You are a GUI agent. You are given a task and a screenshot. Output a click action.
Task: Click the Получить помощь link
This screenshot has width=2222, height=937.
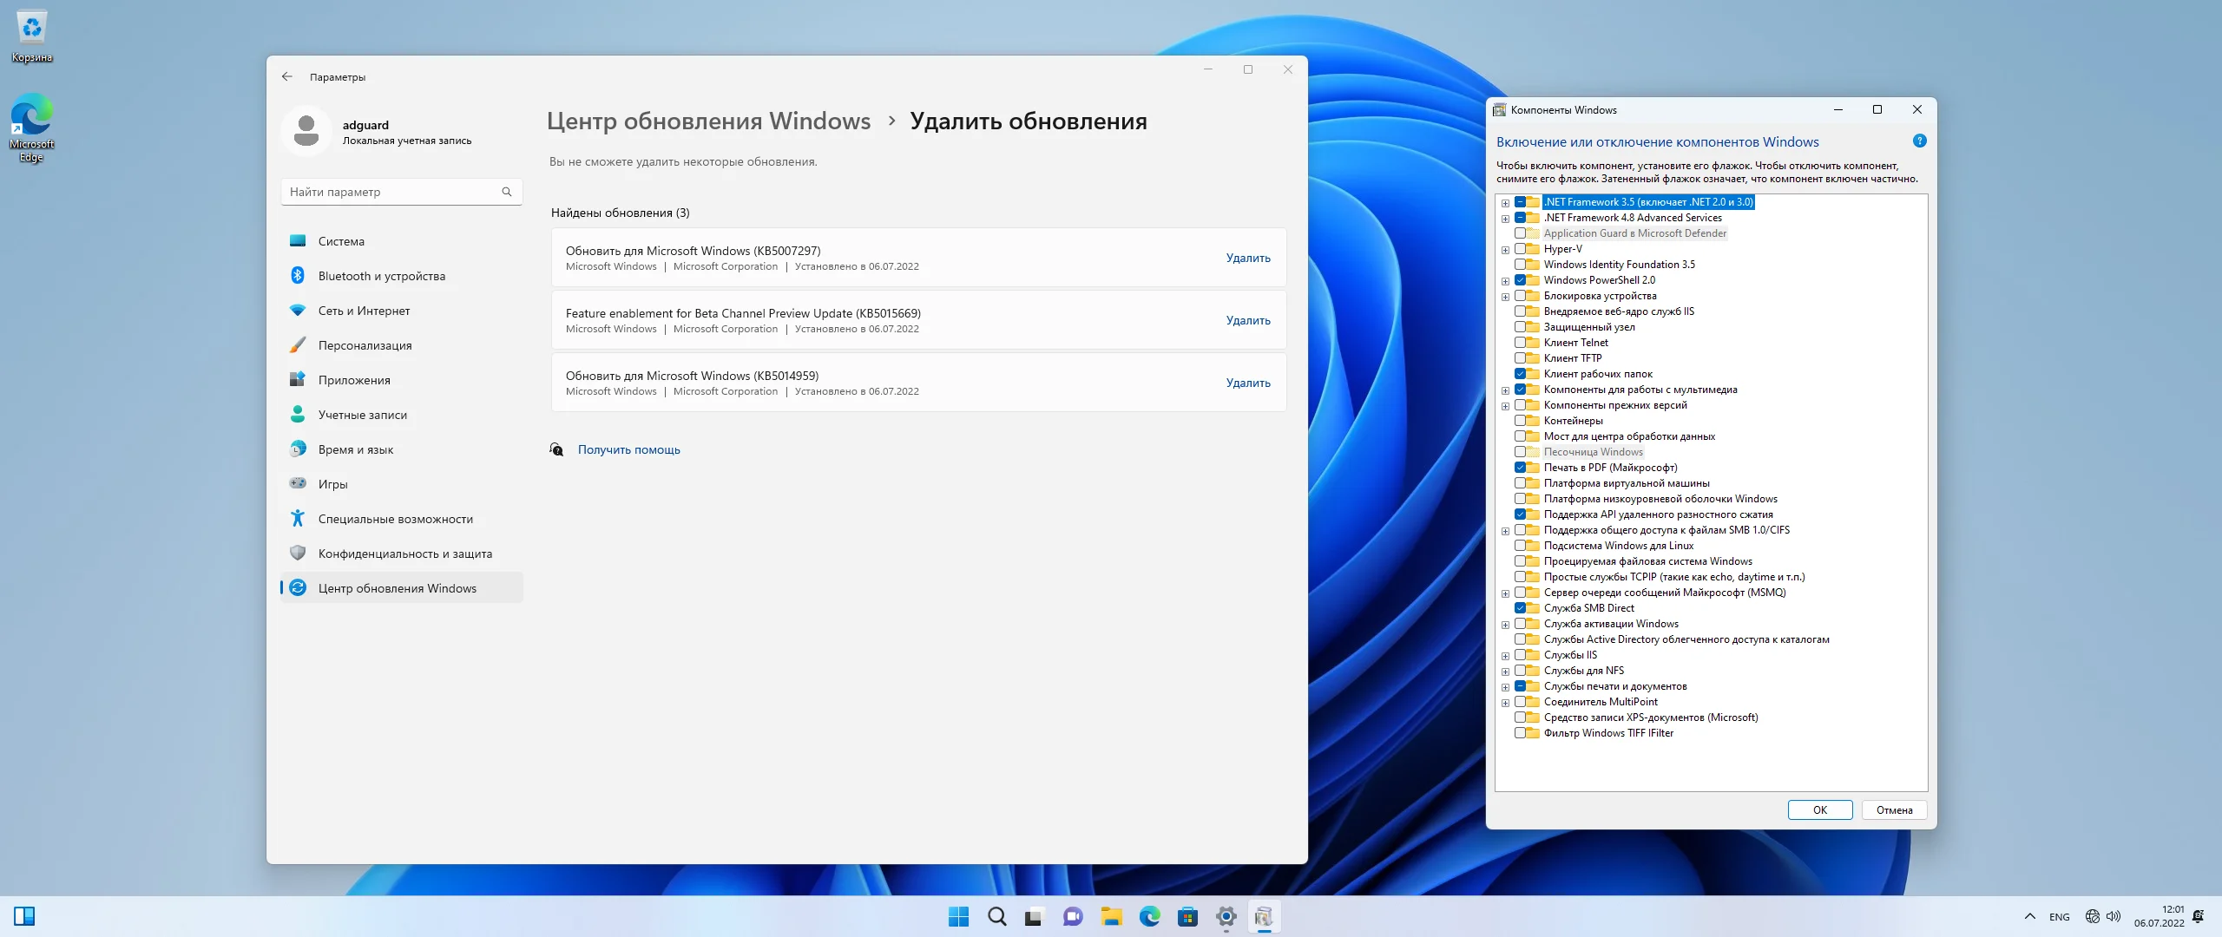(628, 449)
